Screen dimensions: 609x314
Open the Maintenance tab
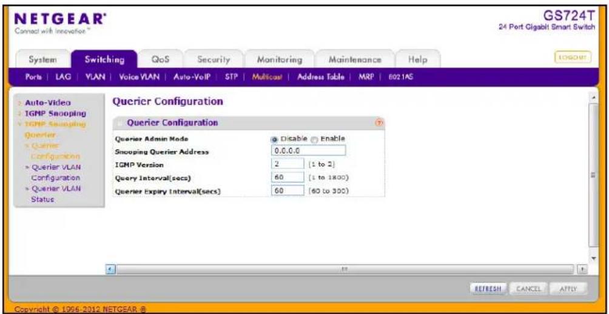coord(355,60)
